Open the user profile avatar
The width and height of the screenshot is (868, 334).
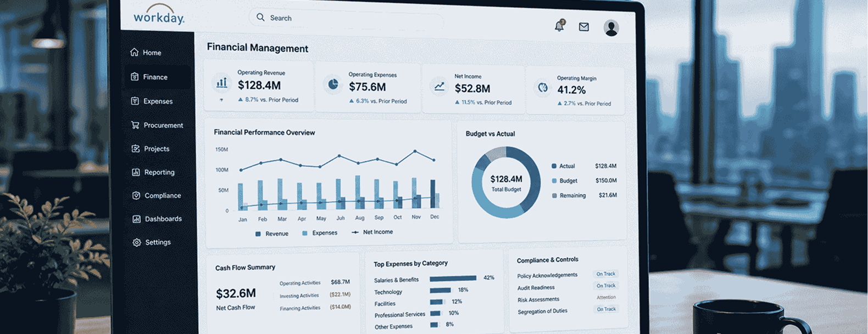coord(611,28)
